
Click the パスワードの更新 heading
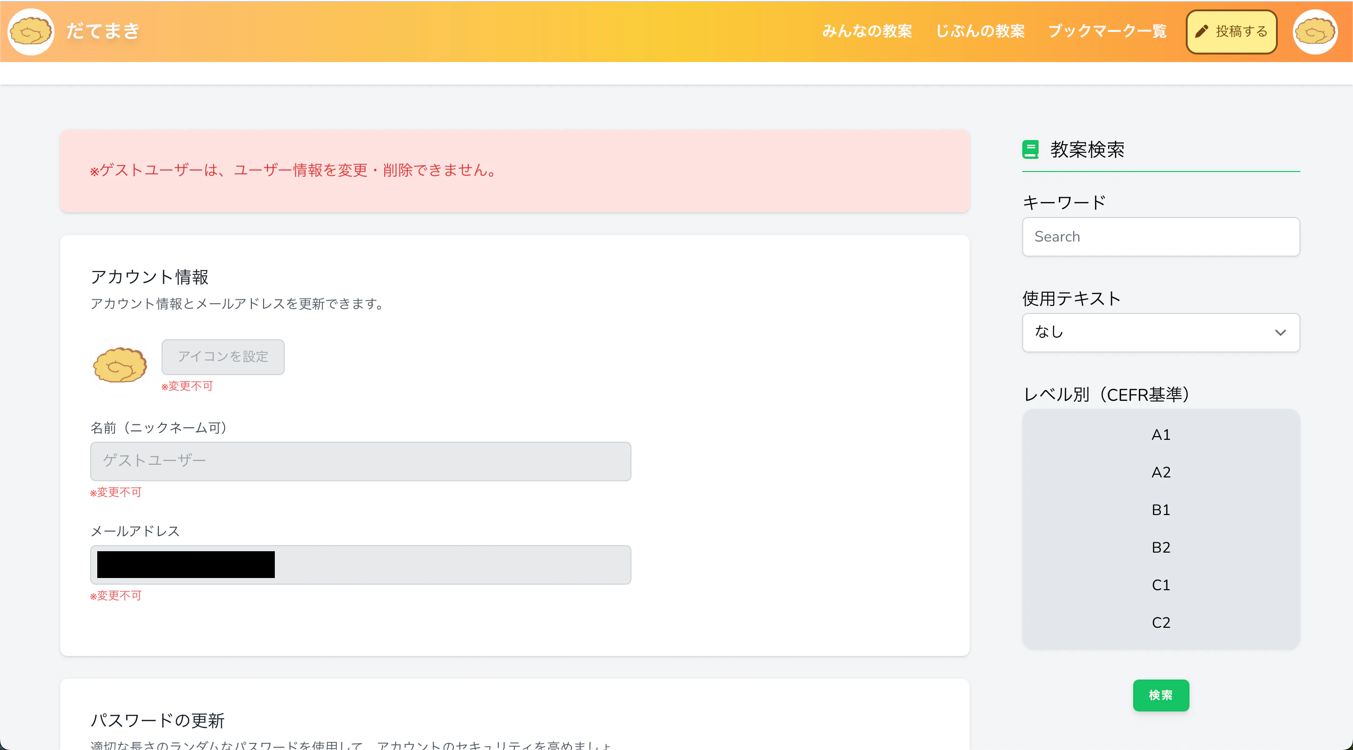[x=157, y=720]
